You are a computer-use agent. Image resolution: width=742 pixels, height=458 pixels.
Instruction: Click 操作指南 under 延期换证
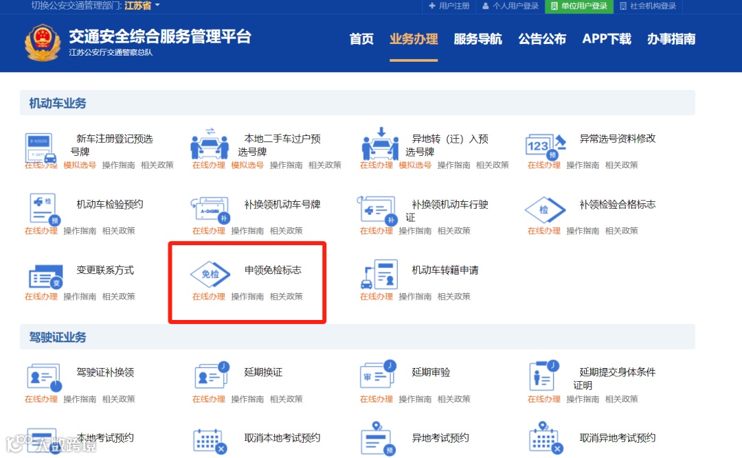pyautogui.click(x=247, y=400)
